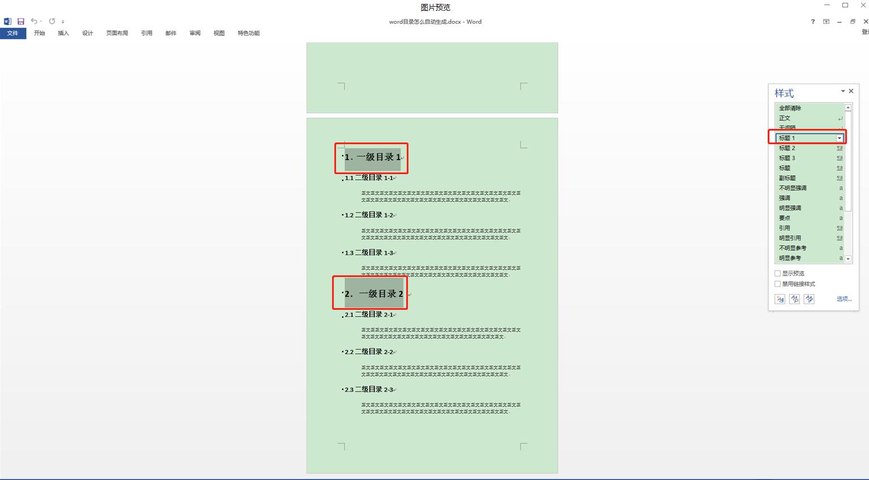Image resolution: width=869 pixels, height=480 pixels.
Task: Switch to the 邮件 ribbon tab
Action: point(171,33)
